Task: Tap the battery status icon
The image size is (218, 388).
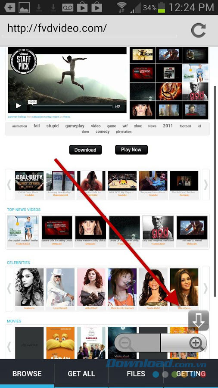Action: click(x=162, y=7)
